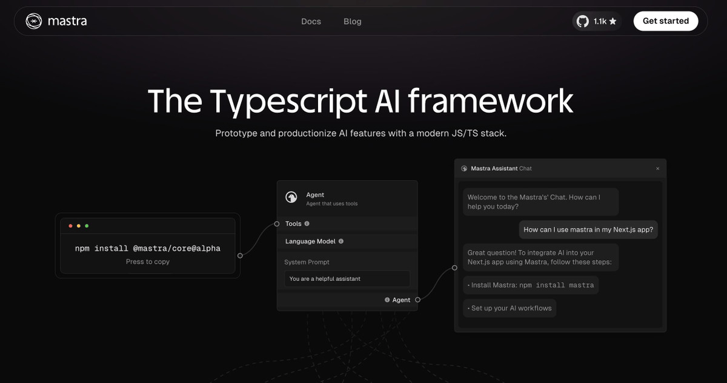Click the 'Welcome to the Mastra's' Chat' message
The width and height of the screenshot is (727, 383).
[541, 202]
